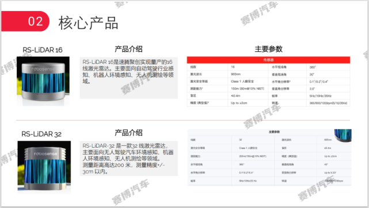This screenshot has width=369, height=208.
Task: Select "激光波长" label in the RS-LiDAR 16 table
Action: 196,74
